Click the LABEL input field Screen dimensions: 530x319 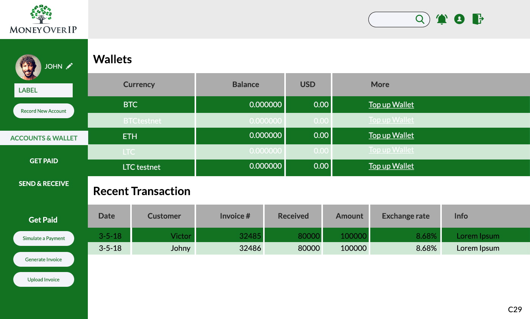44,90
